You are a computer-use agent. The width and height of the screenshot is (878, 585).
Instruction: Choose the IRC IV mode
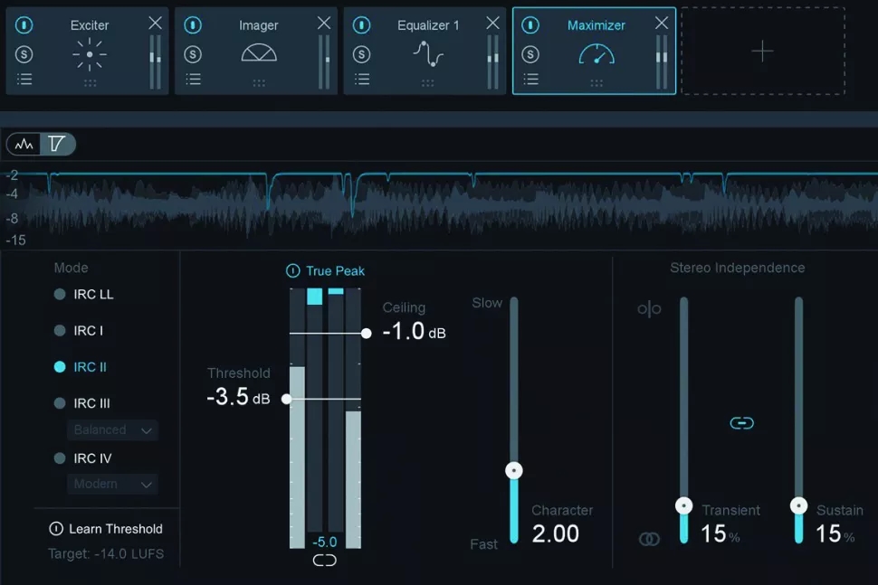tap(60, 458)
